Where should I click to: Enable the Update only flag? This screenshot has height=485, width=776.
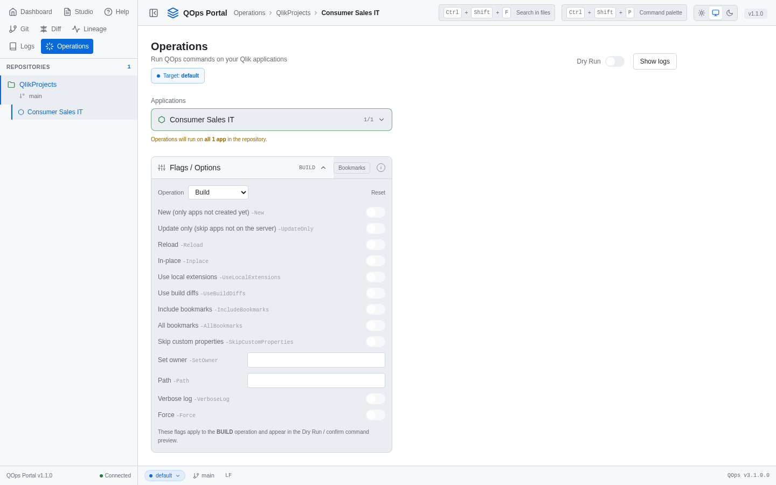click(376, 228)
